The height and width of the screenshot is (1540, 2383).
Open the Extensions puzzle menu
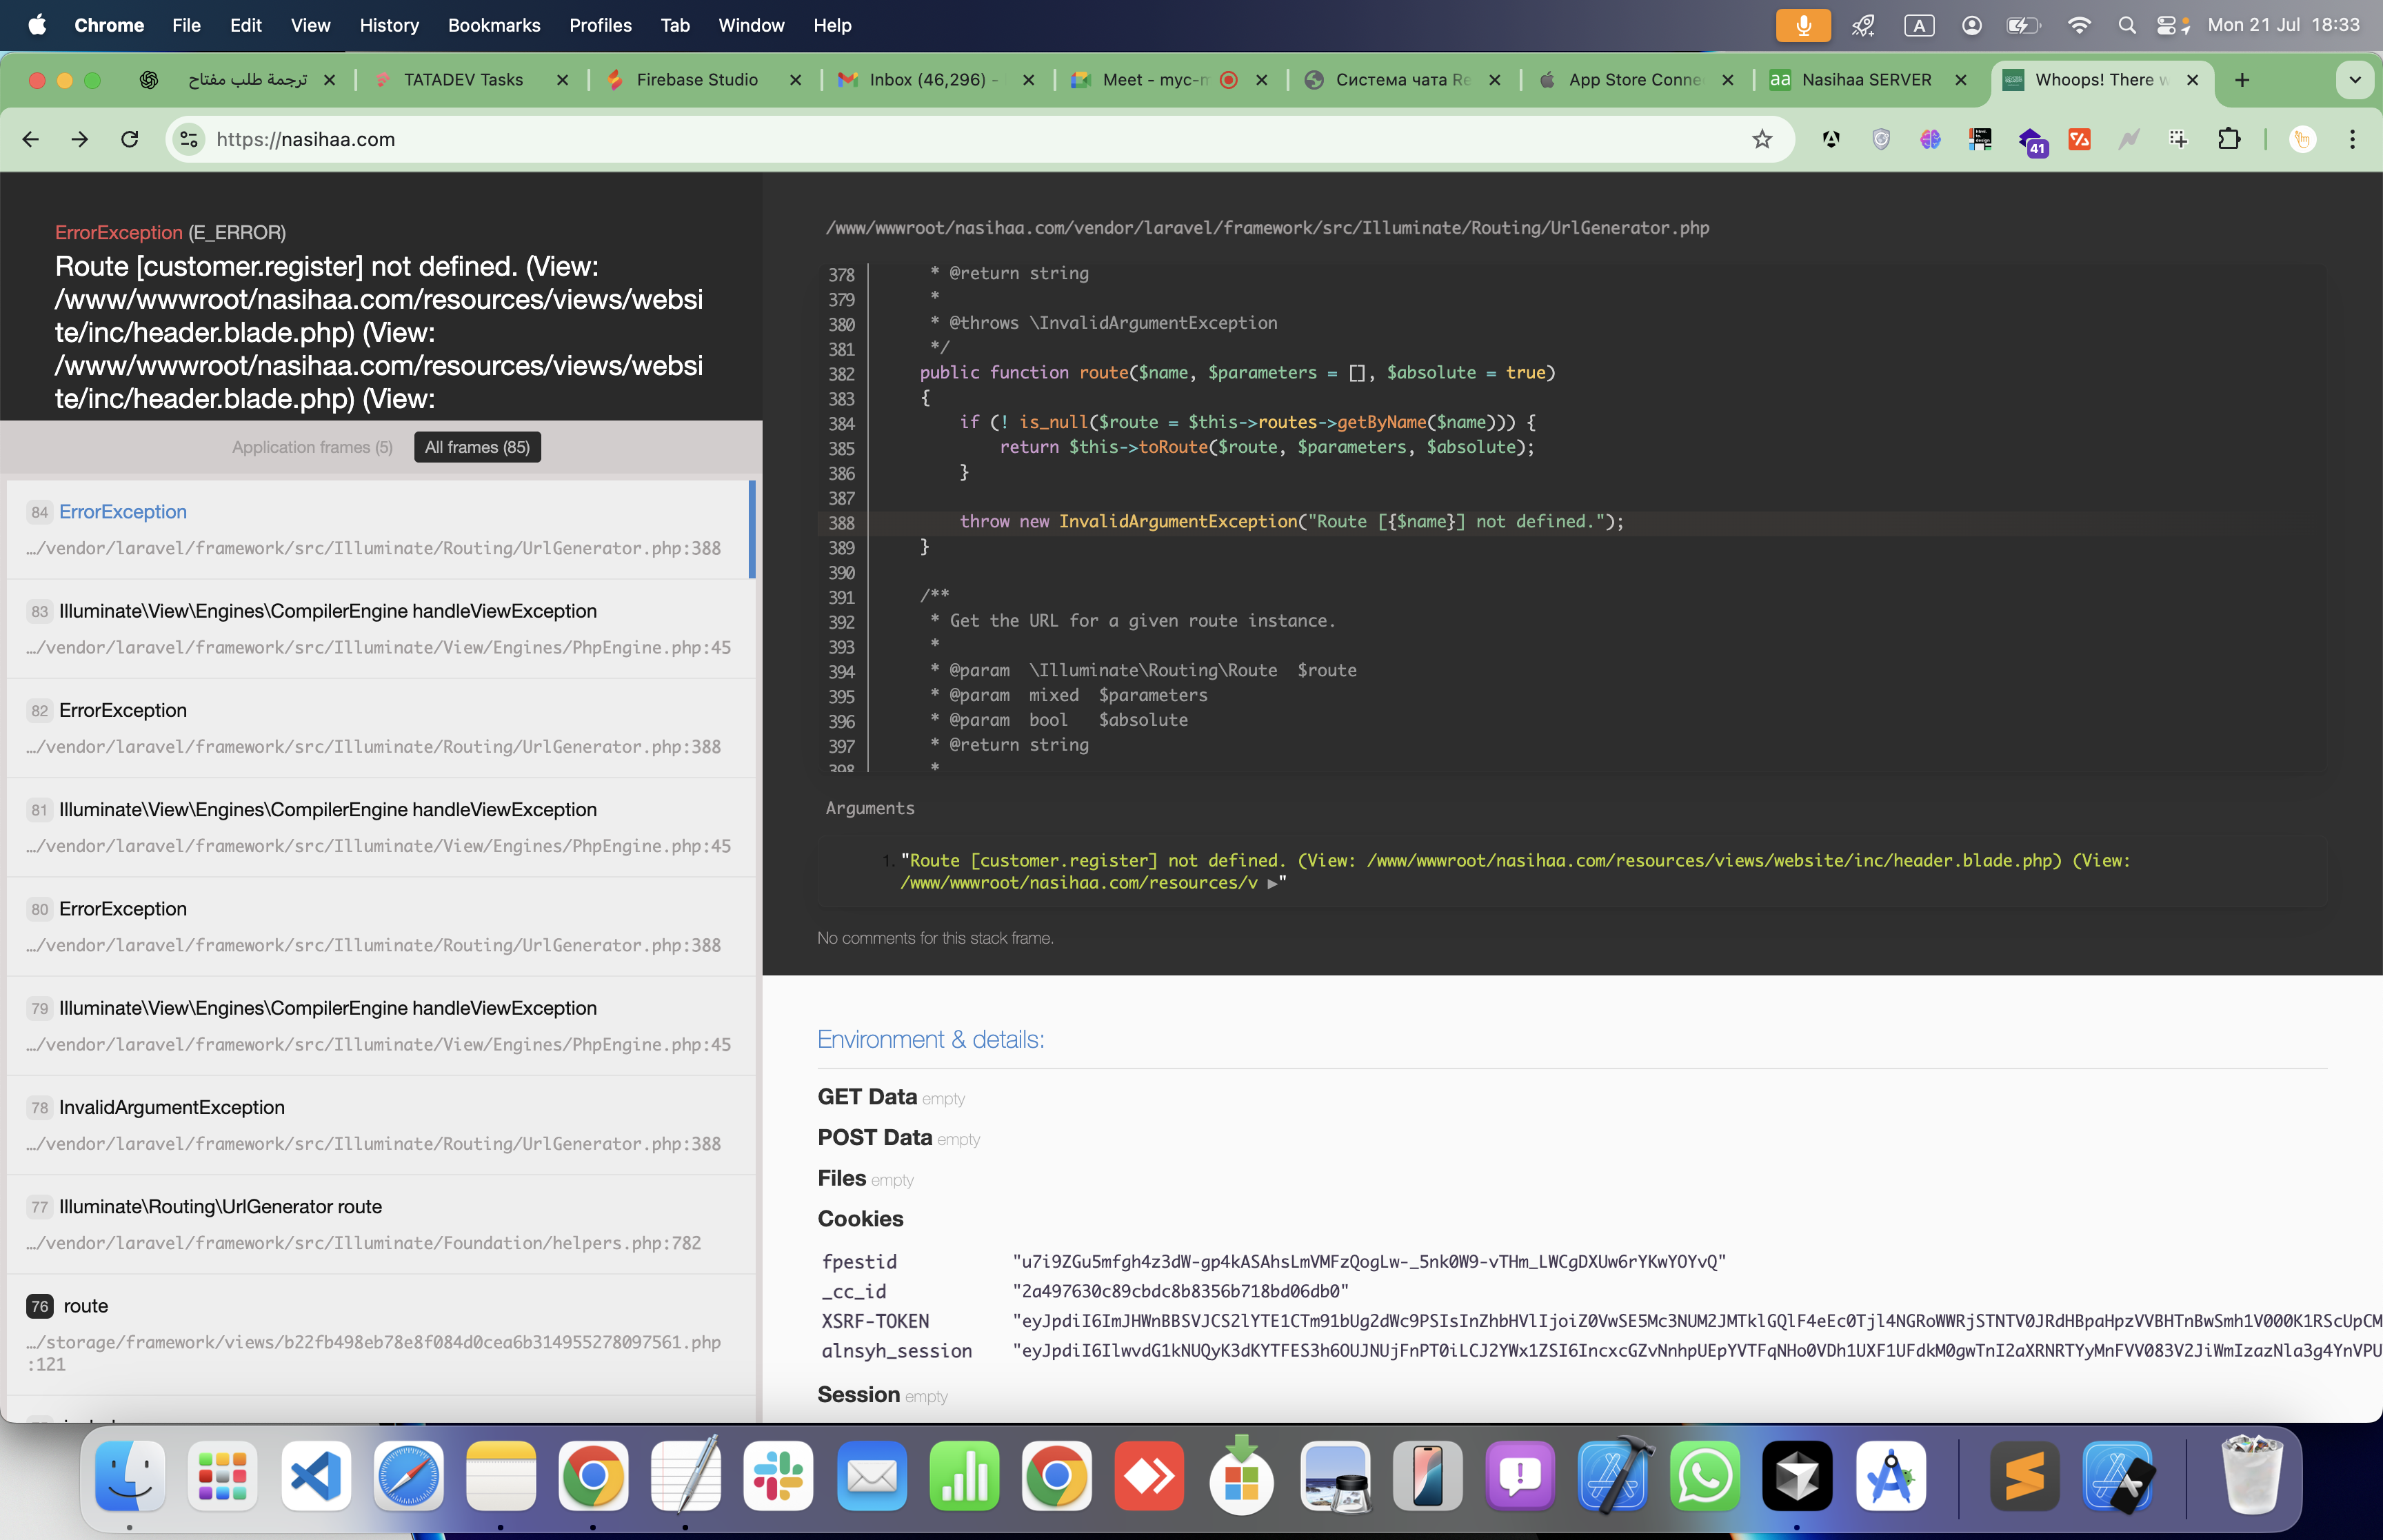(x=2229, y=139)
